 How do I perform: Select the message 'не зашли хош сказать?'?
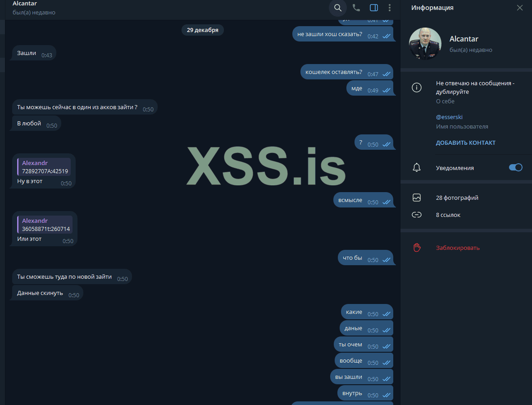point(343,34)
